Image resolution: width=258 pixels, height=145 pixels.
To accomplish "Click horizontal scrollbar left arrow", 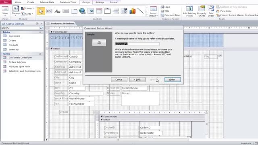I will (x=46, y=140).
